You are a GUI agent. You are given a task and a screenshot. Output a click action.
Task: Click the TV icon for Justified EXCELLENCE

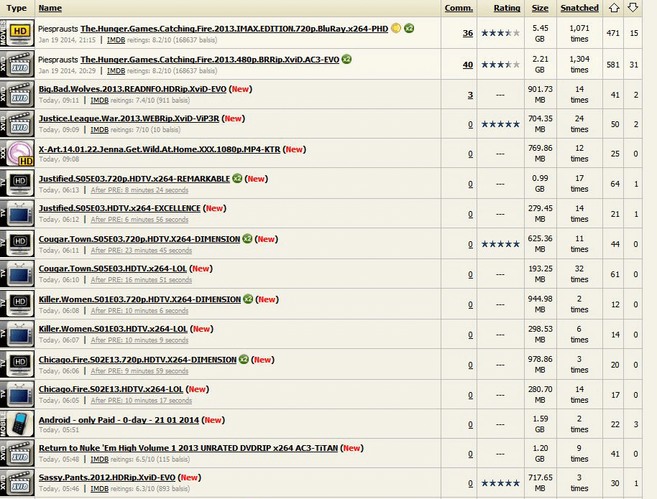click(17, 214)
